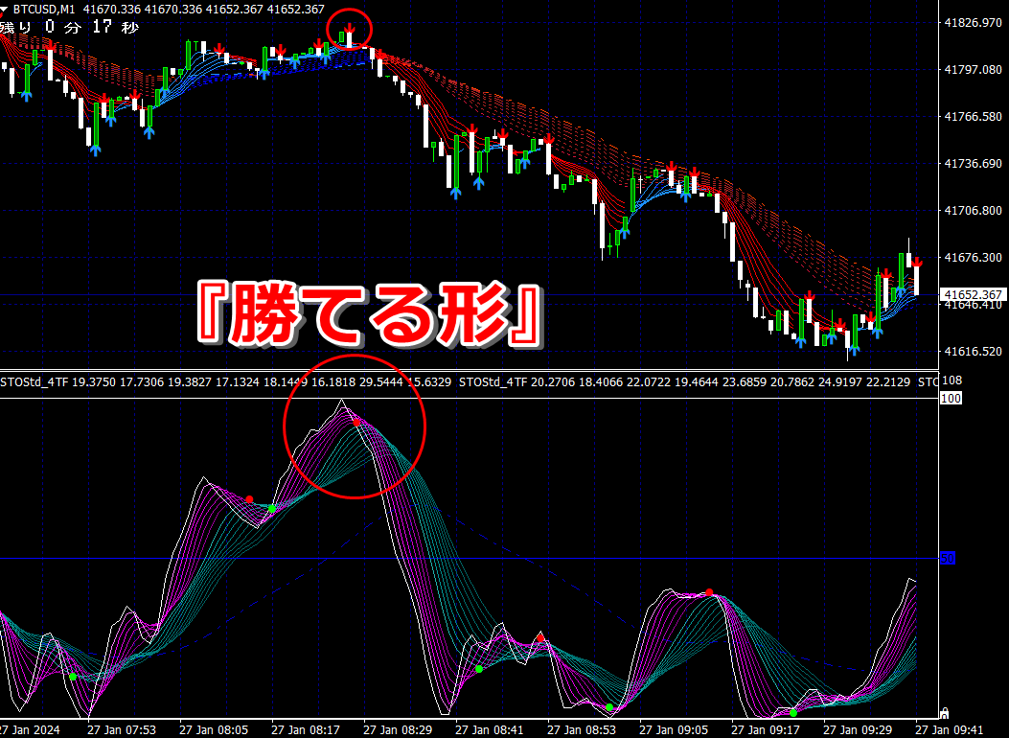The image size is (1009, 738).
Task: Click the 41676.300 price axis label
Action: pos(973,258)
